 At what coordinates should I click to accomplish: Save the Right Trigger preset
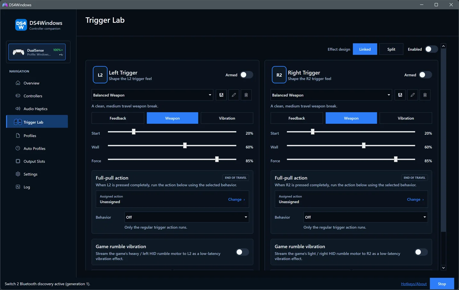pos(400,95)
